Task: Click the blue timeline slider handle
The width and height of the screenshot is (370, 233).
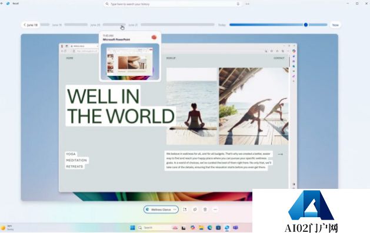Action: click(306, 25)
